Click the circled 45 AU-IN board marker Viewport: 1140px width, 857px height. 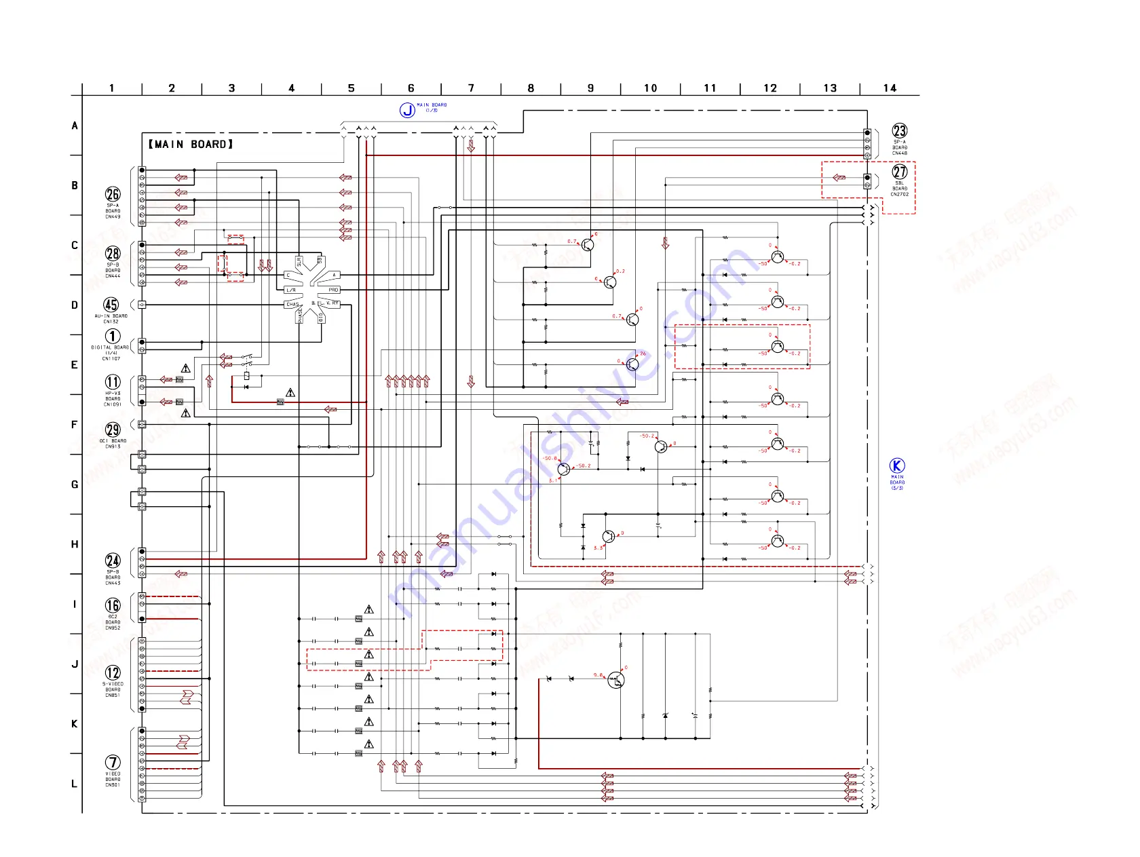(x=111, y=305)
